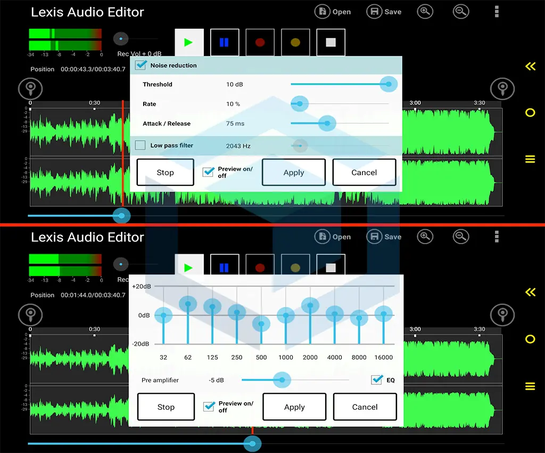Tap yellow double-chevron in bottom editor
Image resolution: width=545 pixels, height=453 pixels.
coord(530,292)
